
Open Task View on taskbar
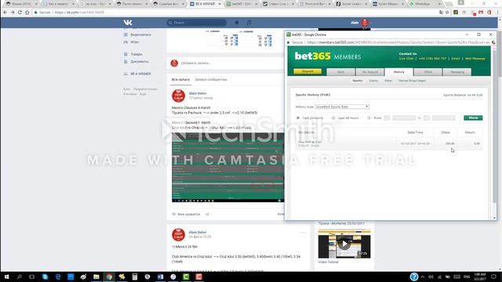pyautogui.click(x=31, y=277)
